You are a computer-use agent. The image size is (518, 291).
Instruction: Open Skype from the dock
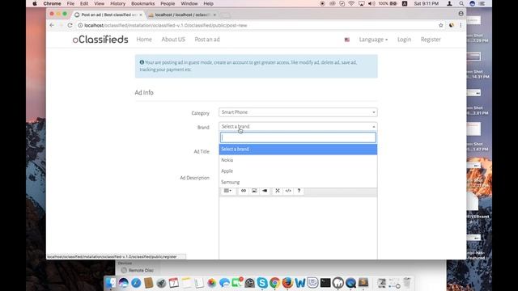[x=262, y=283]
